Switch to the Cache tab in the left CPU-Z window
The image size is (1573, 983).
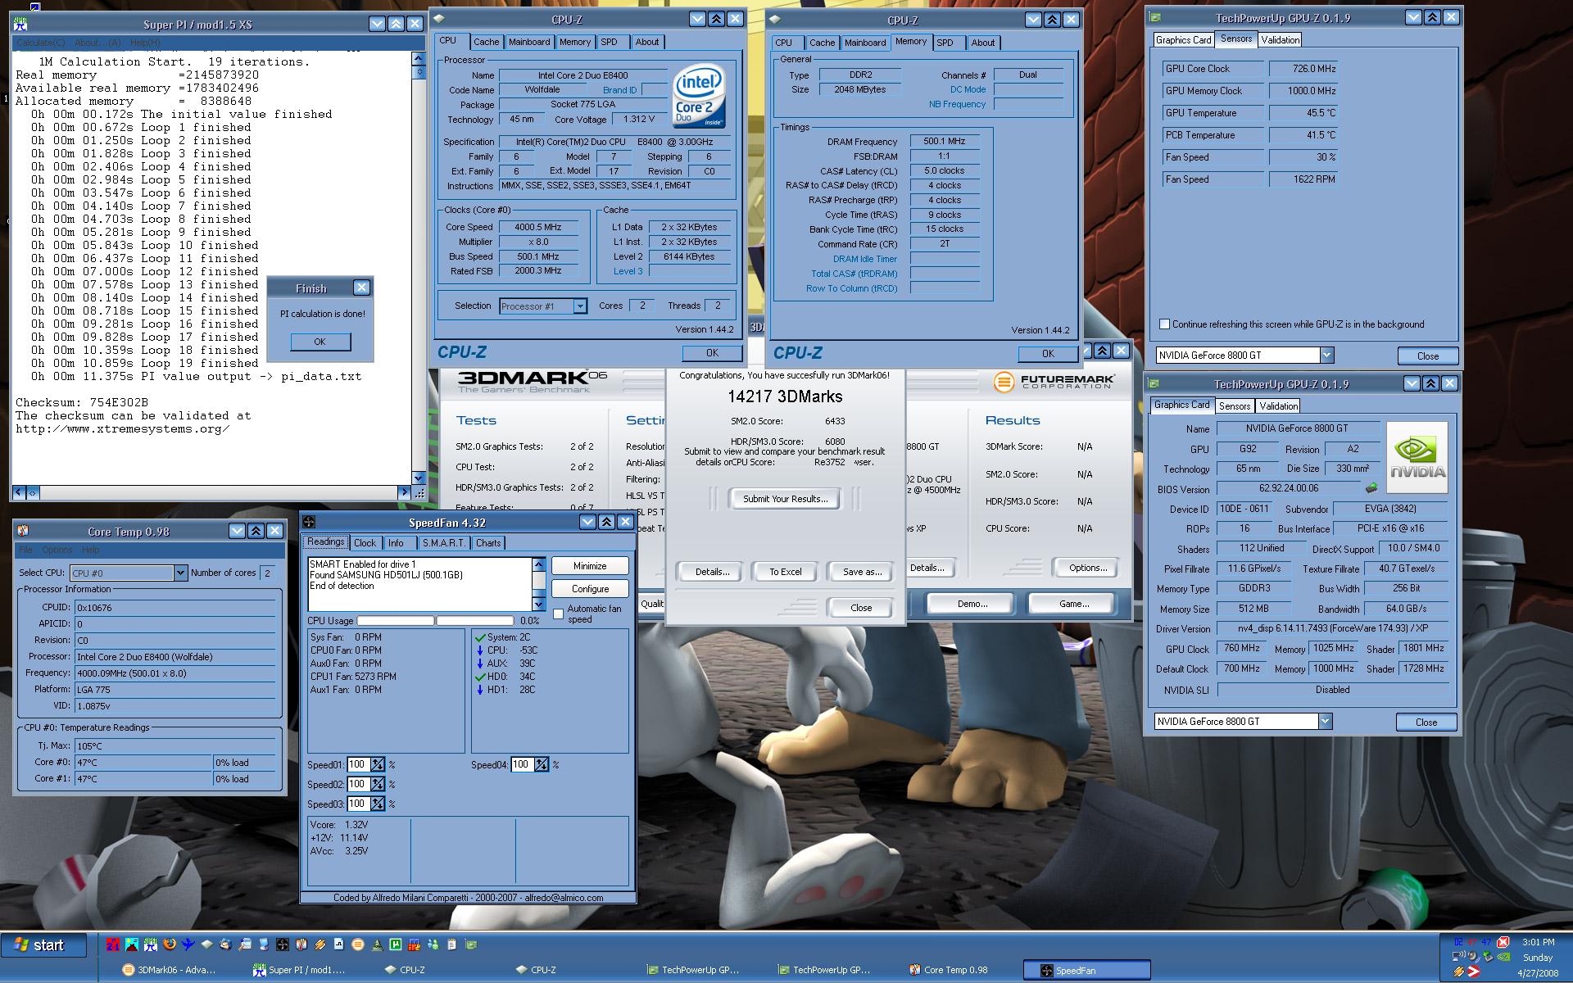pyautogui.click(x=486, y=42)
